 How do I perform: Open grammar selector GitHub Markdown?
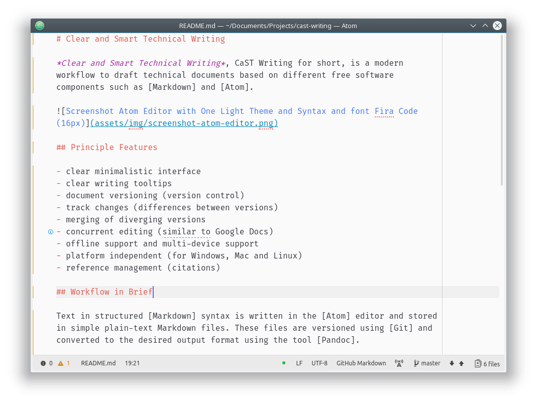(x=361, y=363)
